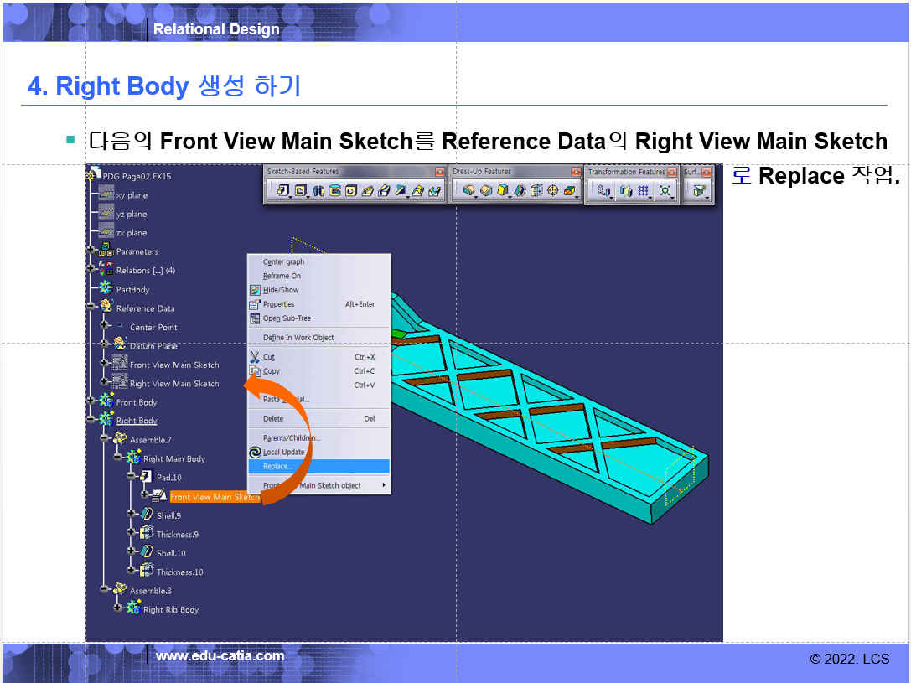The height and width of the screenshot is (683, 911).
Task: Click the Right Rib Body tree item
Action: [x=170, y=610]
